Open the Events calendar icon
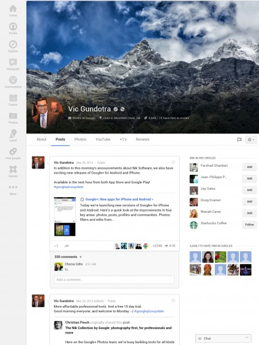Screen dimensions: 259x345 [x=13, y=98]
